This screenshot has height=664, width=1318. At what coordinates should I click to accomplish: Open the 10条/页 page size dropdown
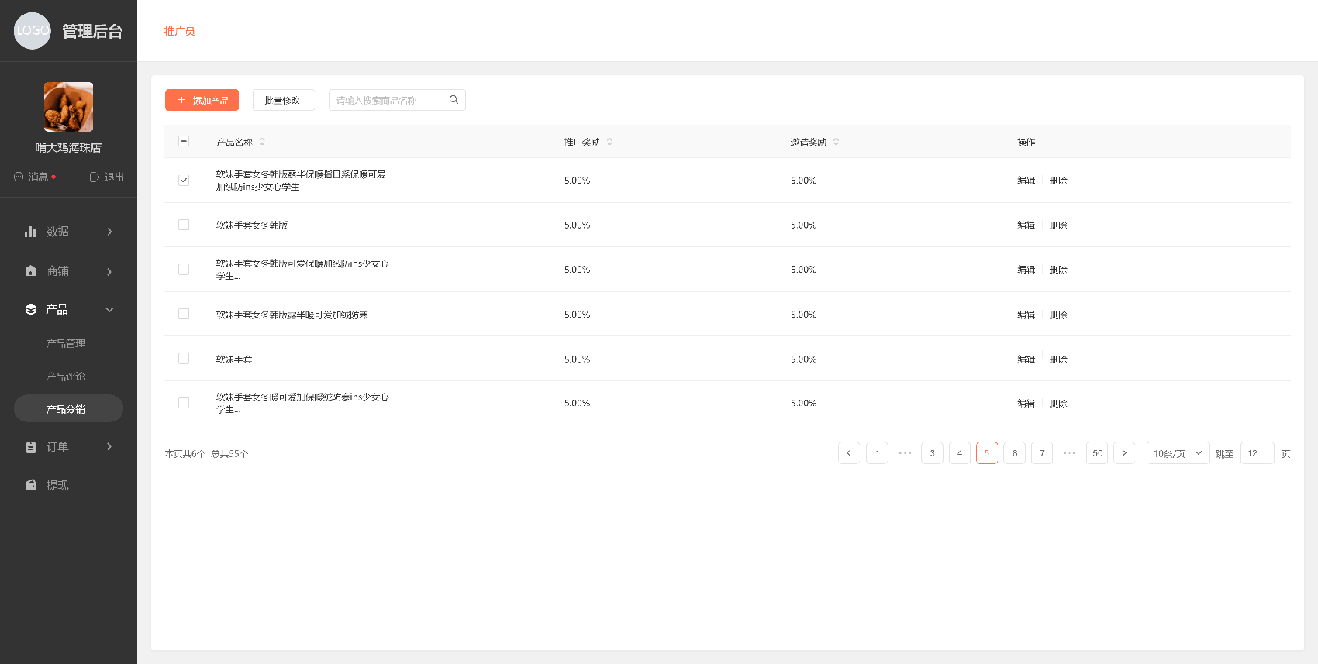pos(1178,453)
